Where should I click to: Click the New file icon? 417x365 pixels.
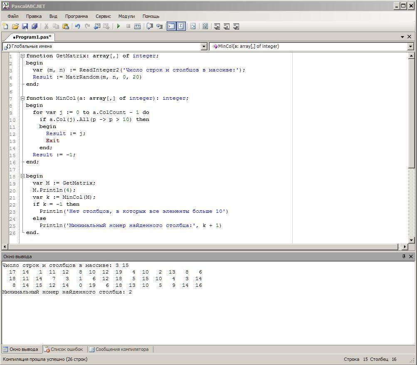(5, 26)
